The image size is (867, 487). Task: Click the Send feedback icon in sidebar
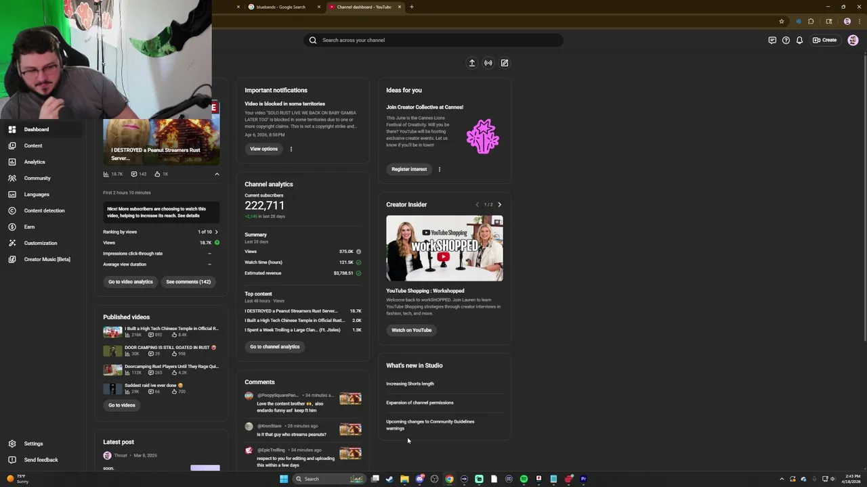(12, 460)
